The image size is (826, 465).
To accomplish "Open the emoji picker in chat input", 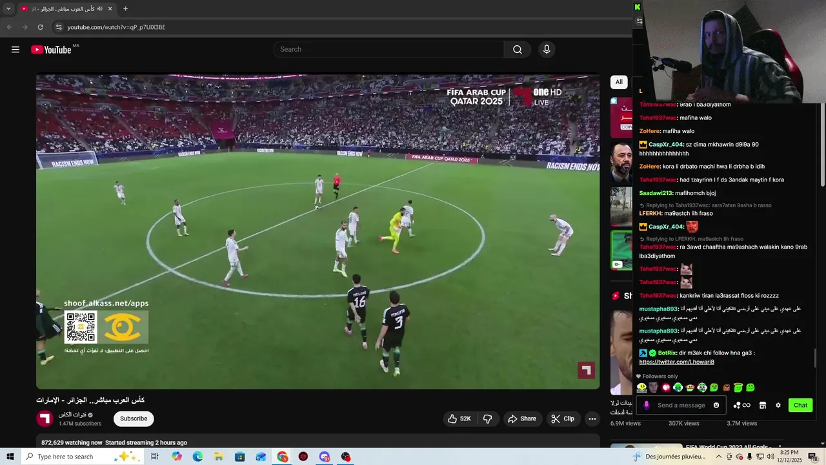I will click(716, 406).
